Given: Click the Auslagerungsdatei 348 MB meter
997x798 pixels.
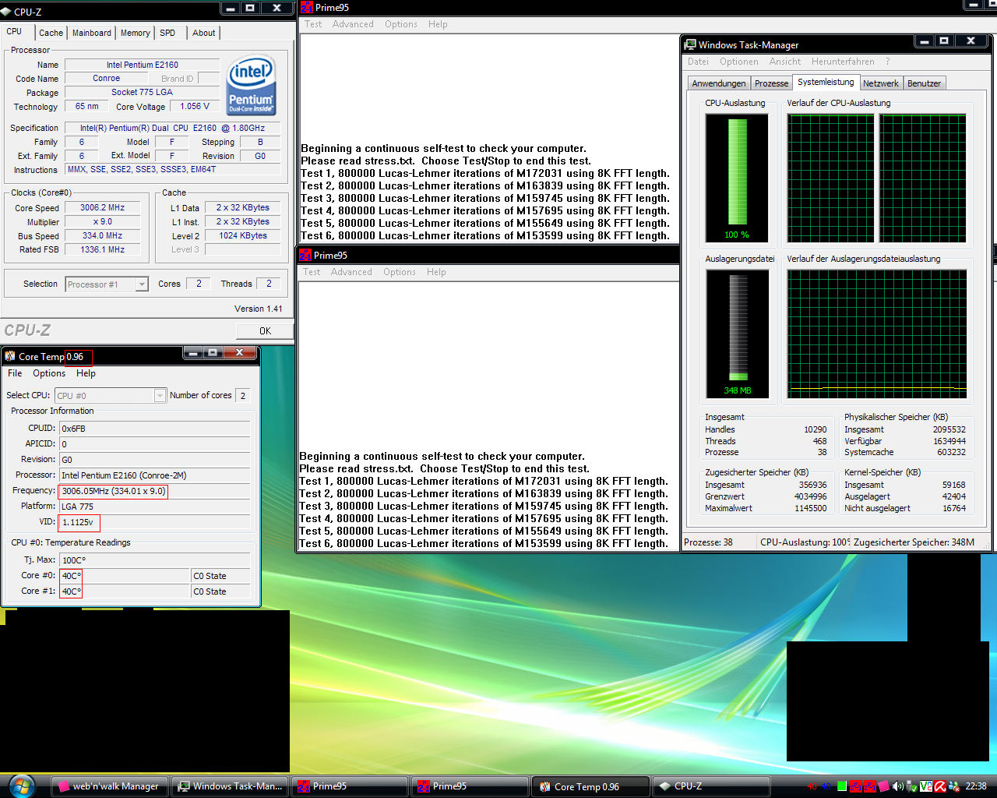Looking at the screenshot, I should tap(737, 334).
